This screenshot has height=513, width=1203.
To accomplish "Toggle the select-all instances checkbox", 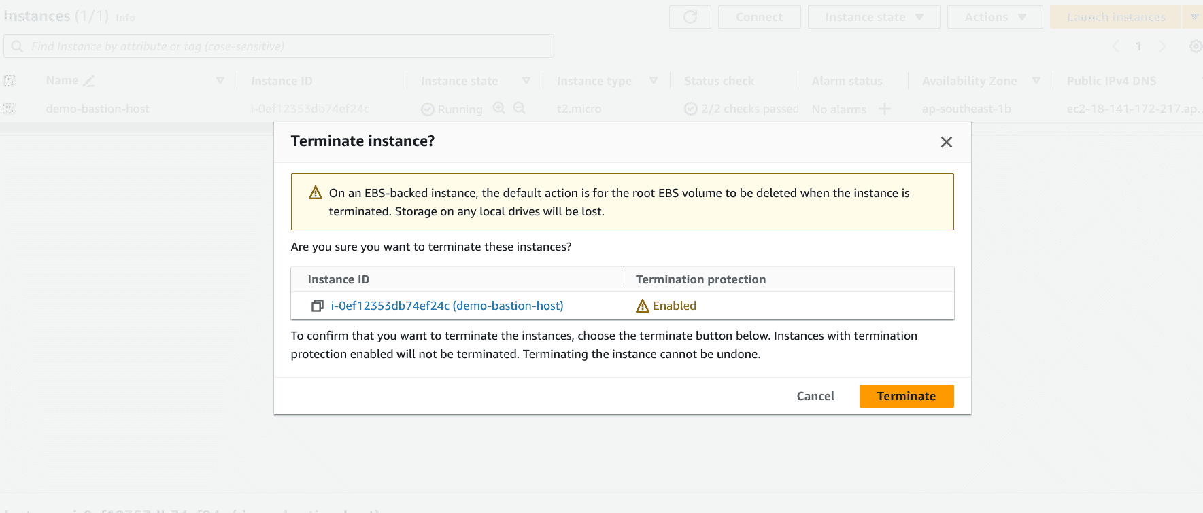I will coord(10,81).
